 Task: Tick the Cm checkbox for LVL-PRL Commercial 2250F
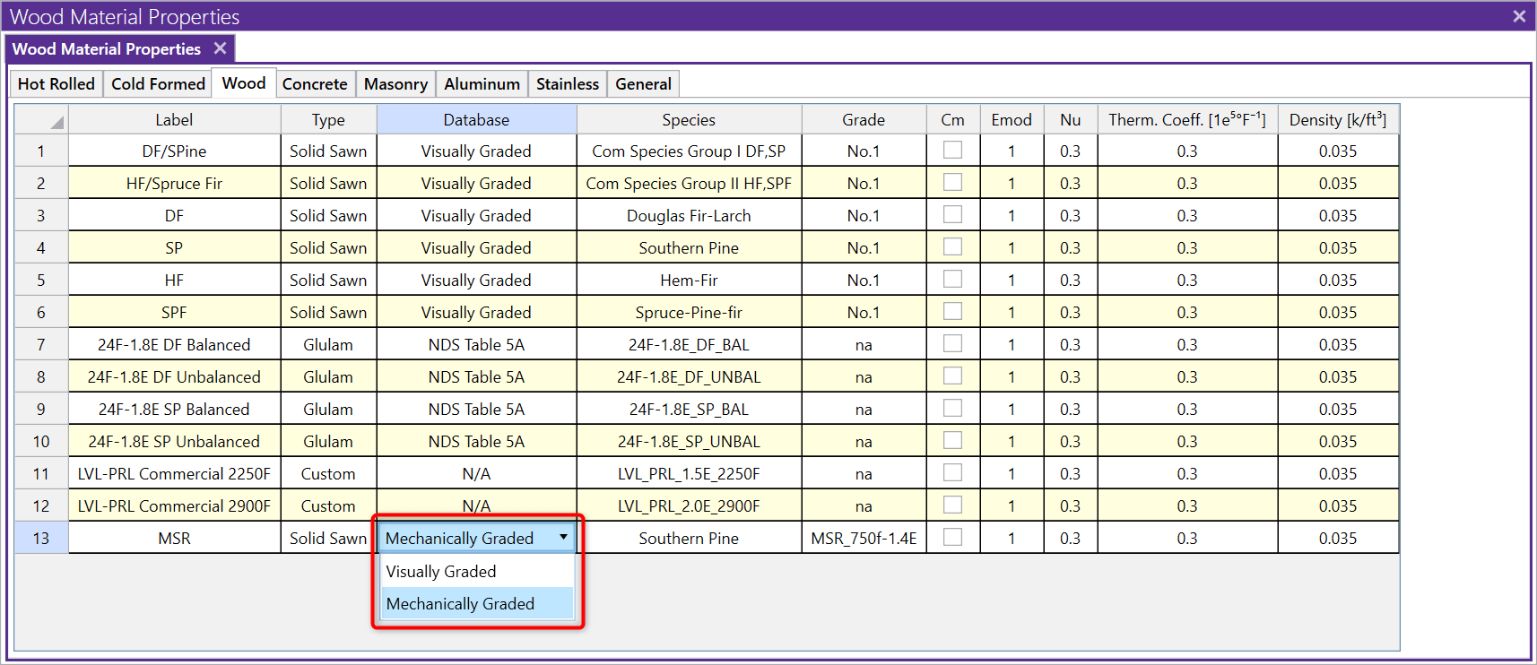[x=952, y=473]
